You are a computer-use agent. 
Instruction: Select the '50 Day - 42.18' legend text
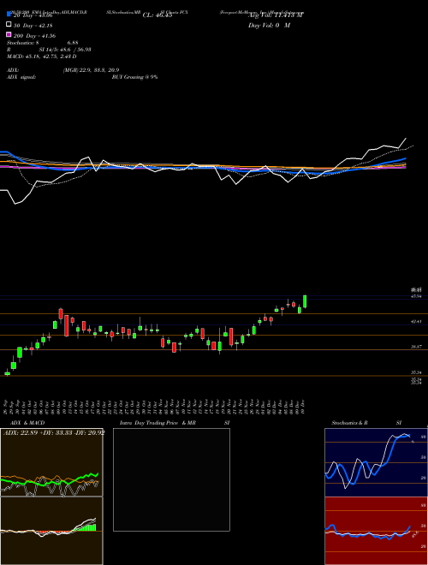pos(33,26)
